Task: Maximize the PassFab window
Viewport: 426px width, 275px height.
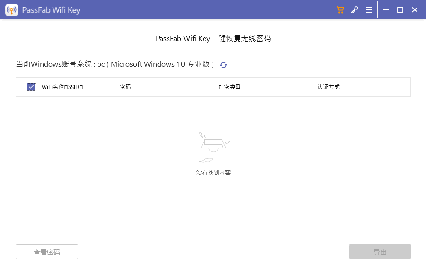Action: [400, 10]
